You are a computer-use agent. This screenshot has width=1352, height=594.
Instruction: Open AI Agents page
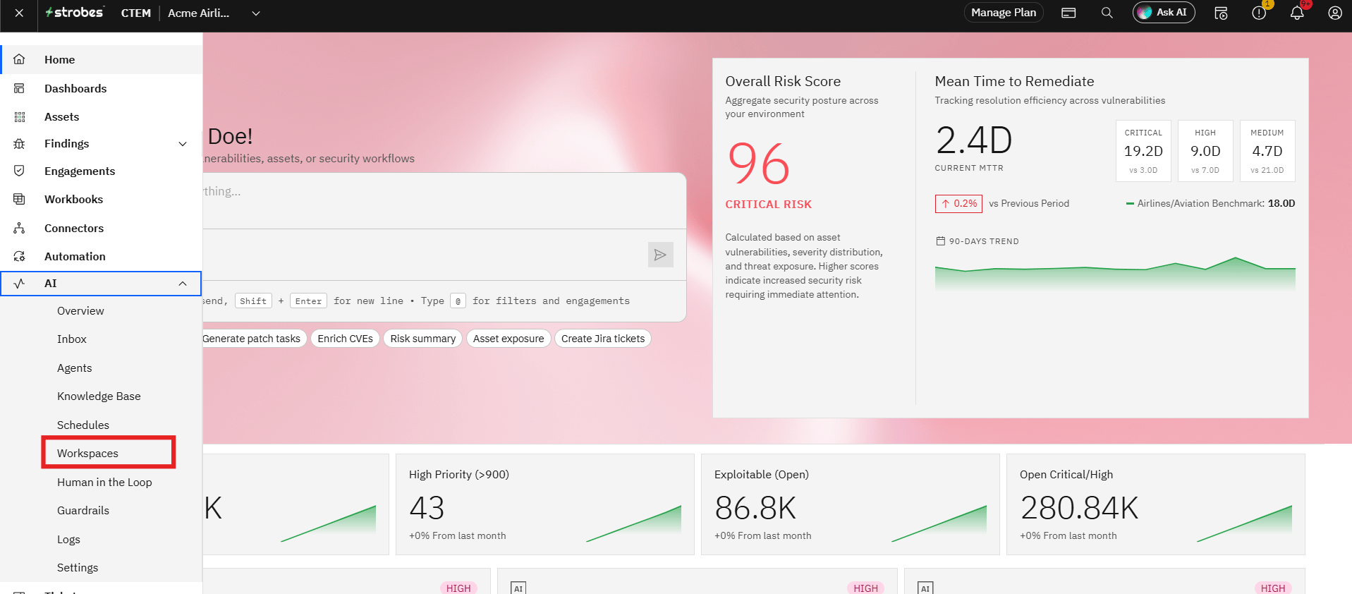pos(75,368)
